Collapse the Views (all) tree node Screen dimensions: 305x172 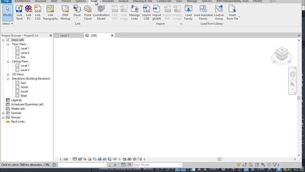pyautogui.click(x=3, y=40)
